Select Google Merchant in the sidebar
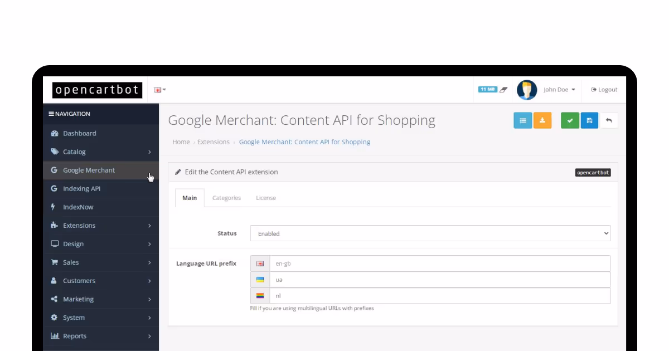The width and height of the screenshot is (669, 351). point(101,170)
